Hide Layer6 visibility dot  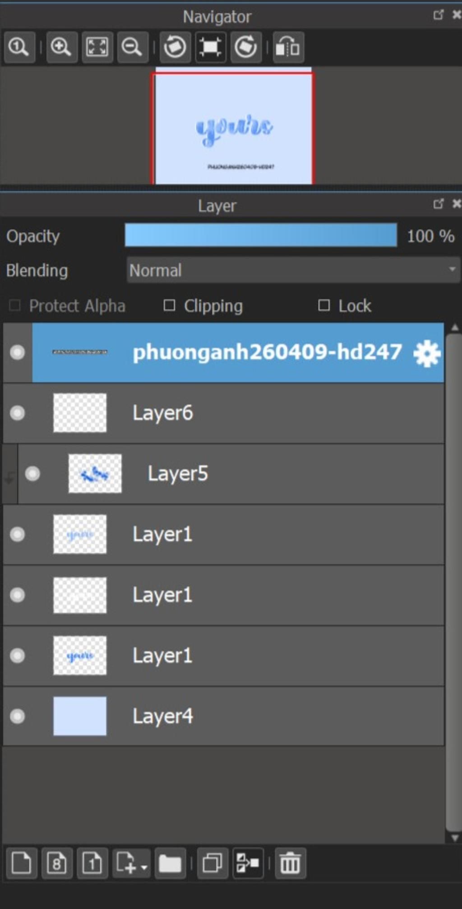click(x=18, y=413)
